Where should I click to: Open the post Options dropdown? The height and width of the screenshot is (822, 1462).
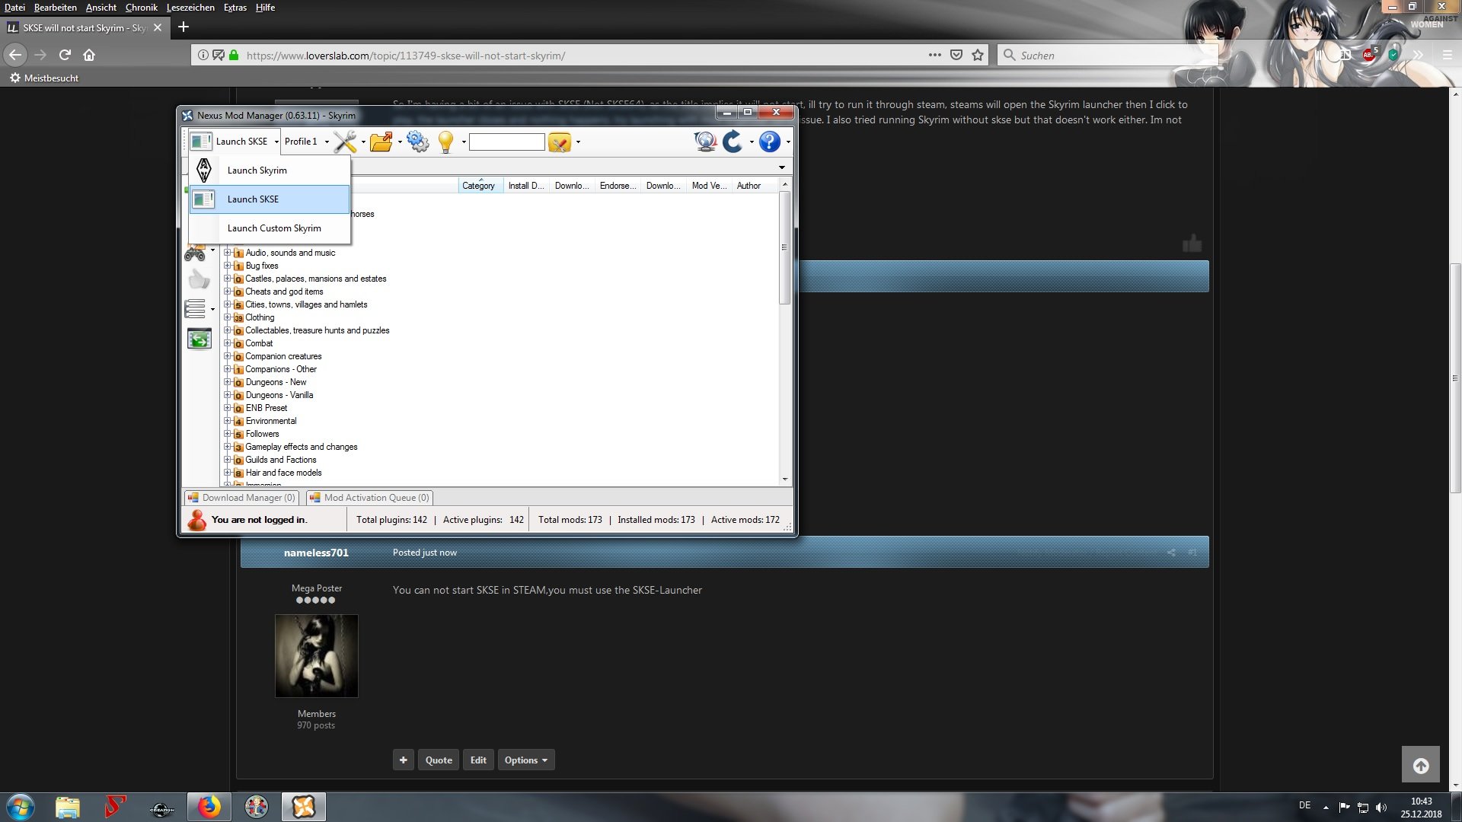click(525, 760)
